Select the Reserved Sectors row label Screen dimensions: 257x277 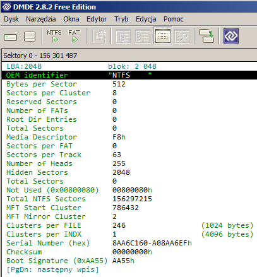(42, 102)
